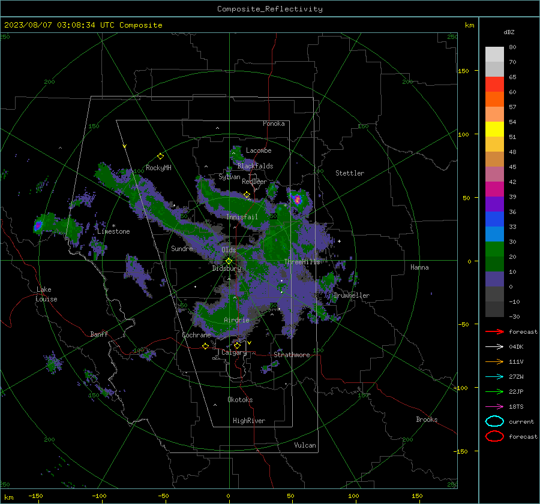This screenshot has height=504, width=540.
Task: Pick the light gray 80 dBZ swatch
Action: 494,54
